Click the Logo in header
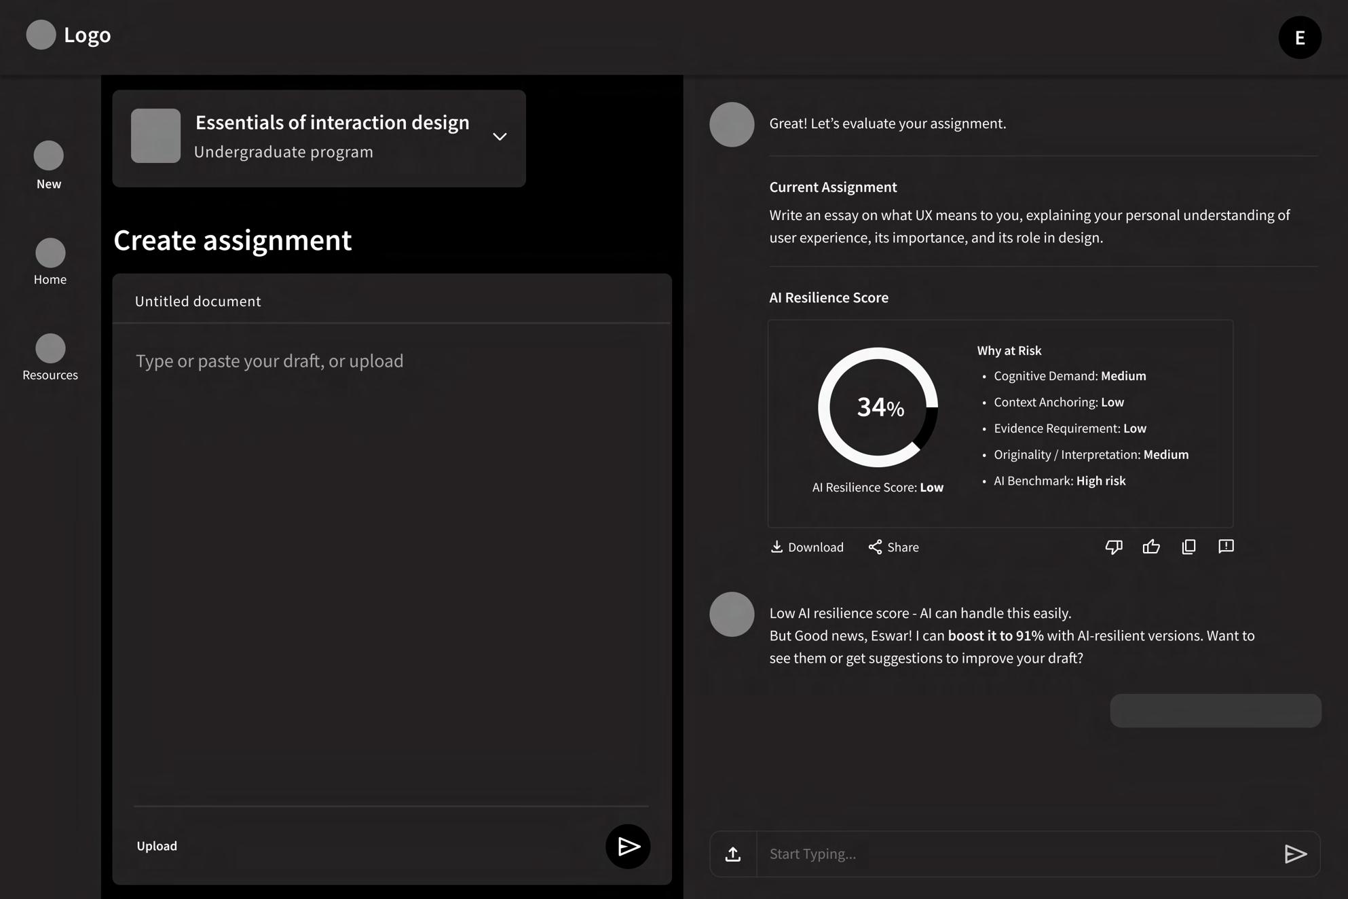The width and height of the screenshot is (1348, 899). click(69, 35)
